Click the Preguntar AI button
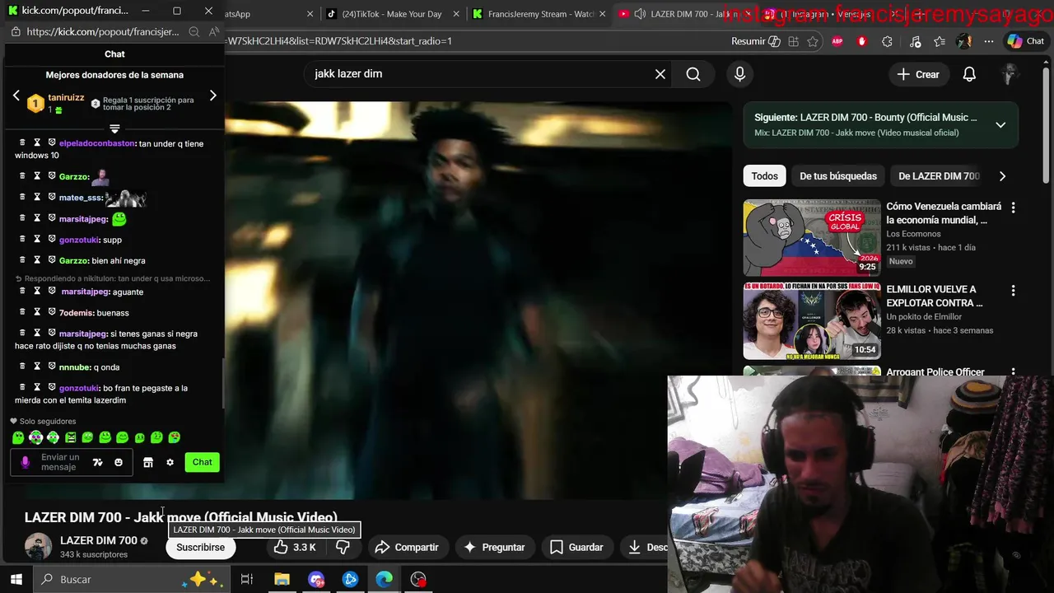 click(x=494, y=548)
